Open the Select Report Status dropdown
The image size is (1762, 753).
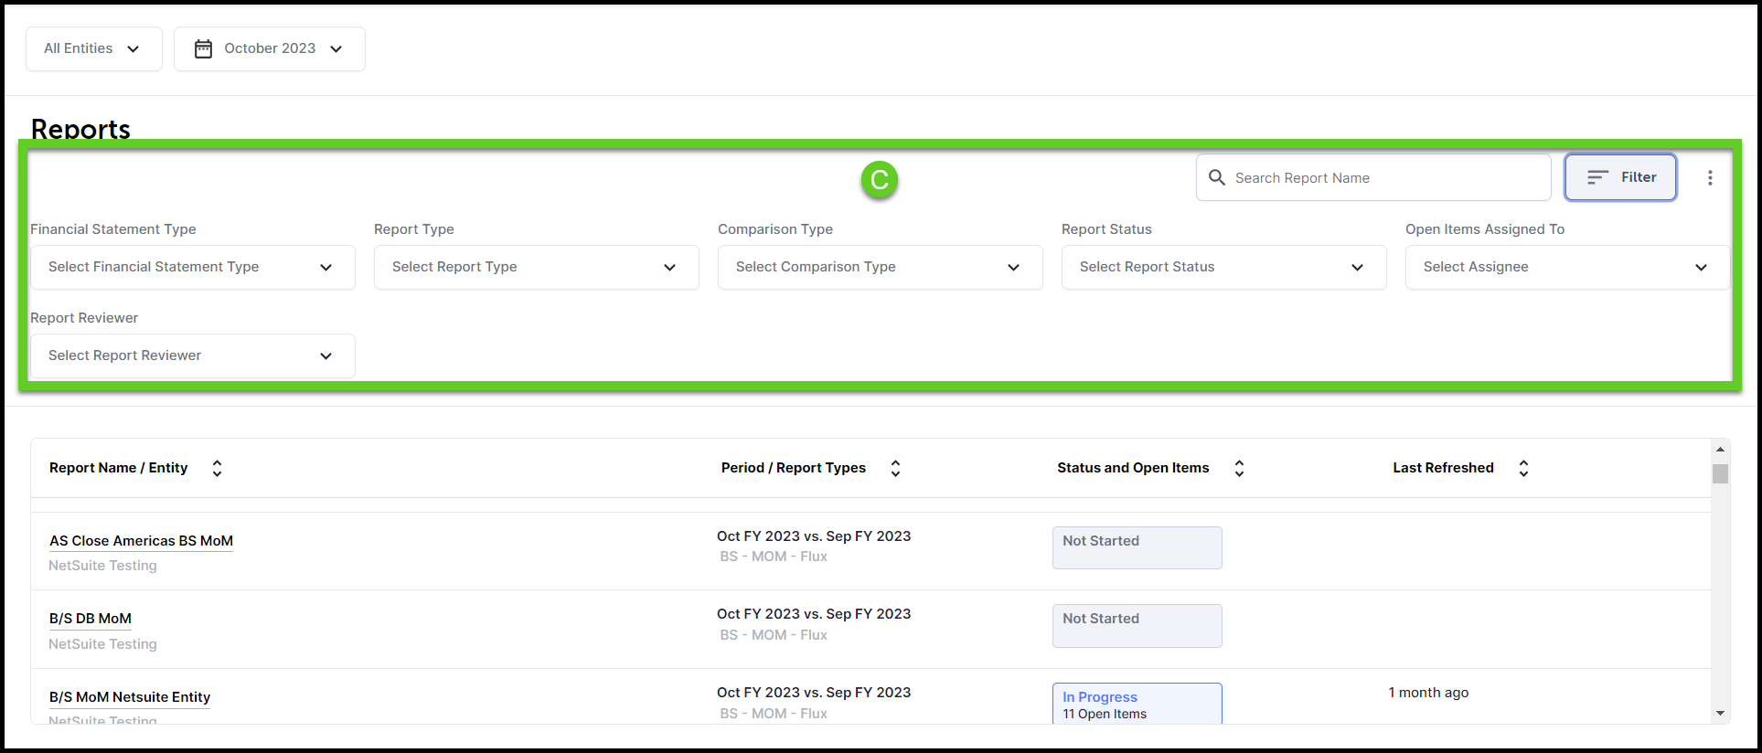(1223, 267)
